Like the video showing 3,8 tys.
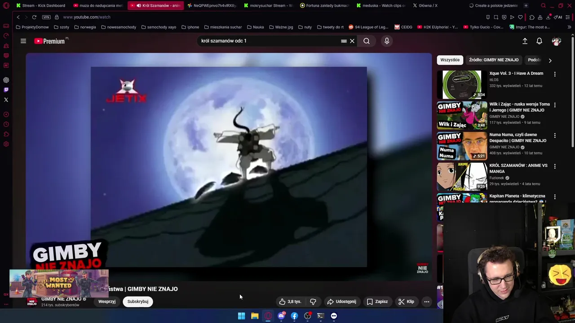 (290, 301)
